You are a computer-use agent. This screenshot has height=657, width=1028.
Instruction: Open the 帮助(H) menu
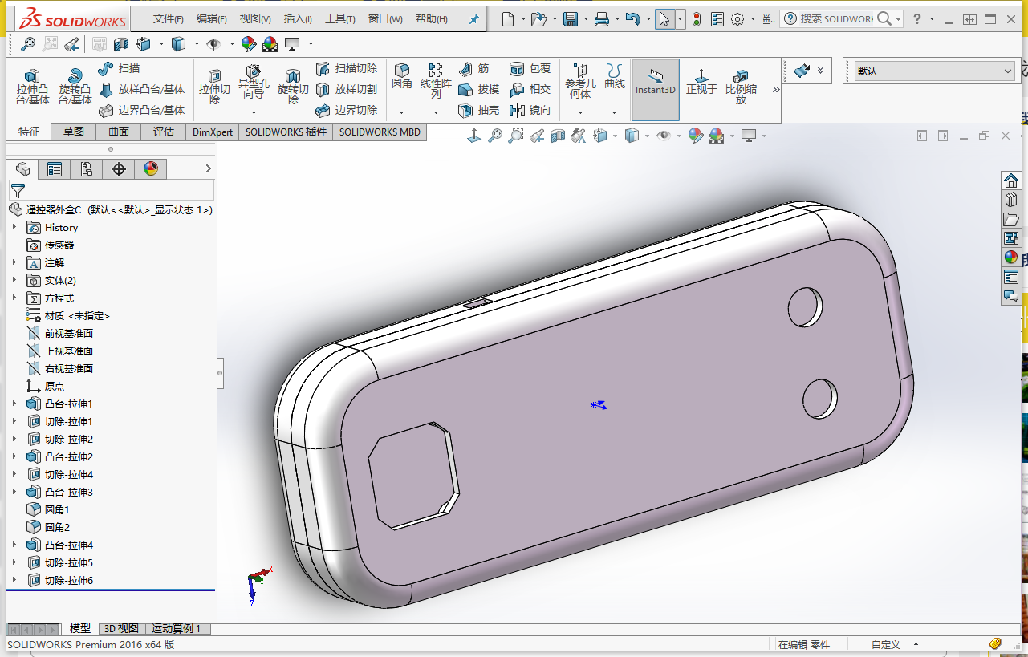coord(432,19)
